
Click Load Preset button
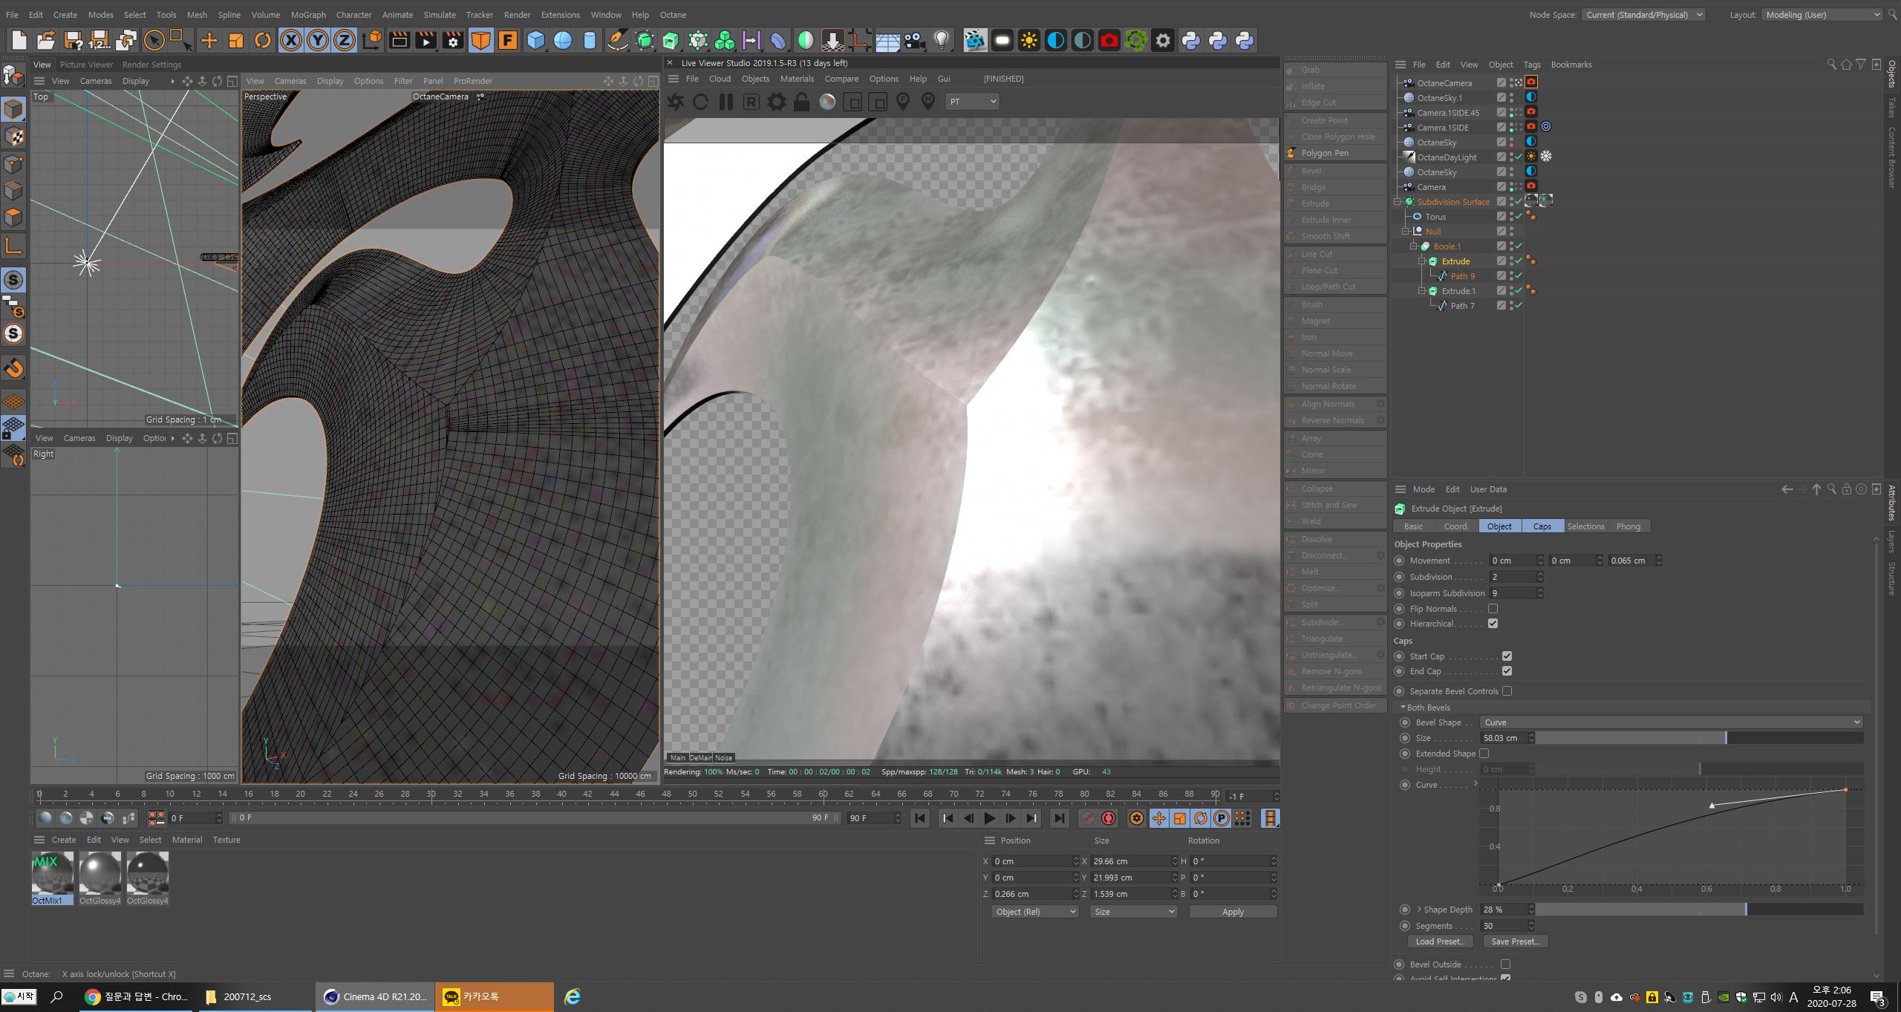click(x=1439, y=941)
